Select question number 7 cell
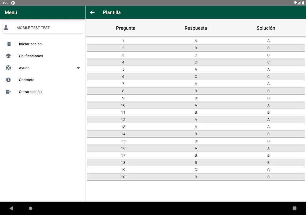The image size is (306, 215). click(x=123, y=84)
